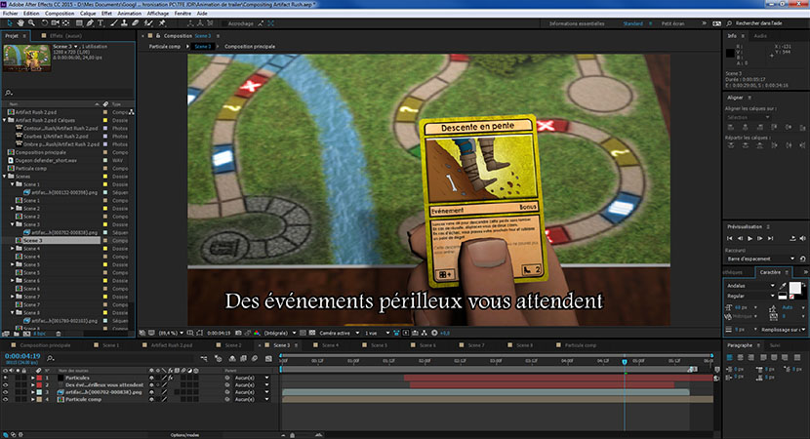Open the Caméra active view dropdown
Viewport: 810px width, 439px height.
click(339, 333)
